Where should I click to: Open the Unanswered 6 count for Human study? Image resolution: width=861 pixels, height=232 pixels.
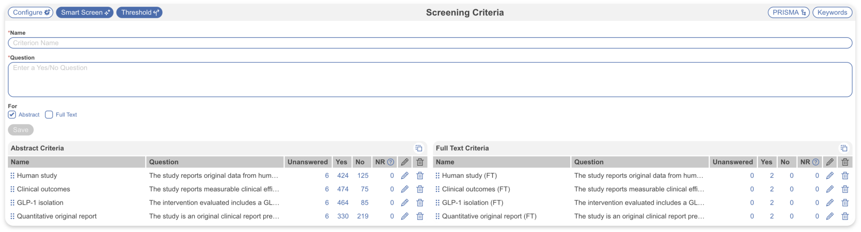327,176
